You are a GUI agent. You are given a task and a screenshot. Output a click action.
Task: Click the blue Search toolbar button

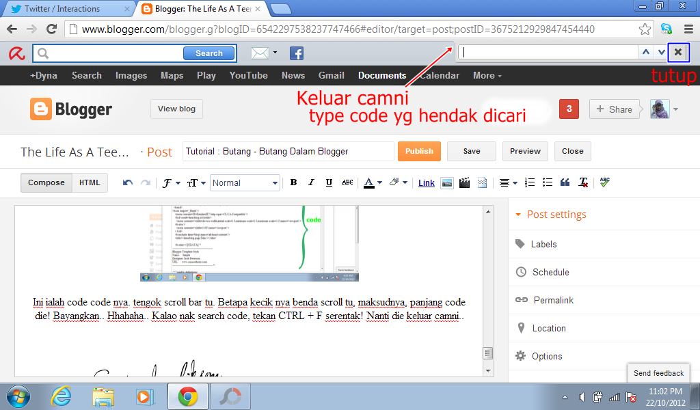click(209, 53)
